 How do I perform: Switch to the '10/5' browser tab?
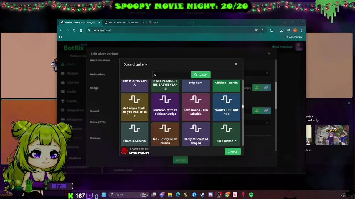pyautogui.click(x=168, y=22)
